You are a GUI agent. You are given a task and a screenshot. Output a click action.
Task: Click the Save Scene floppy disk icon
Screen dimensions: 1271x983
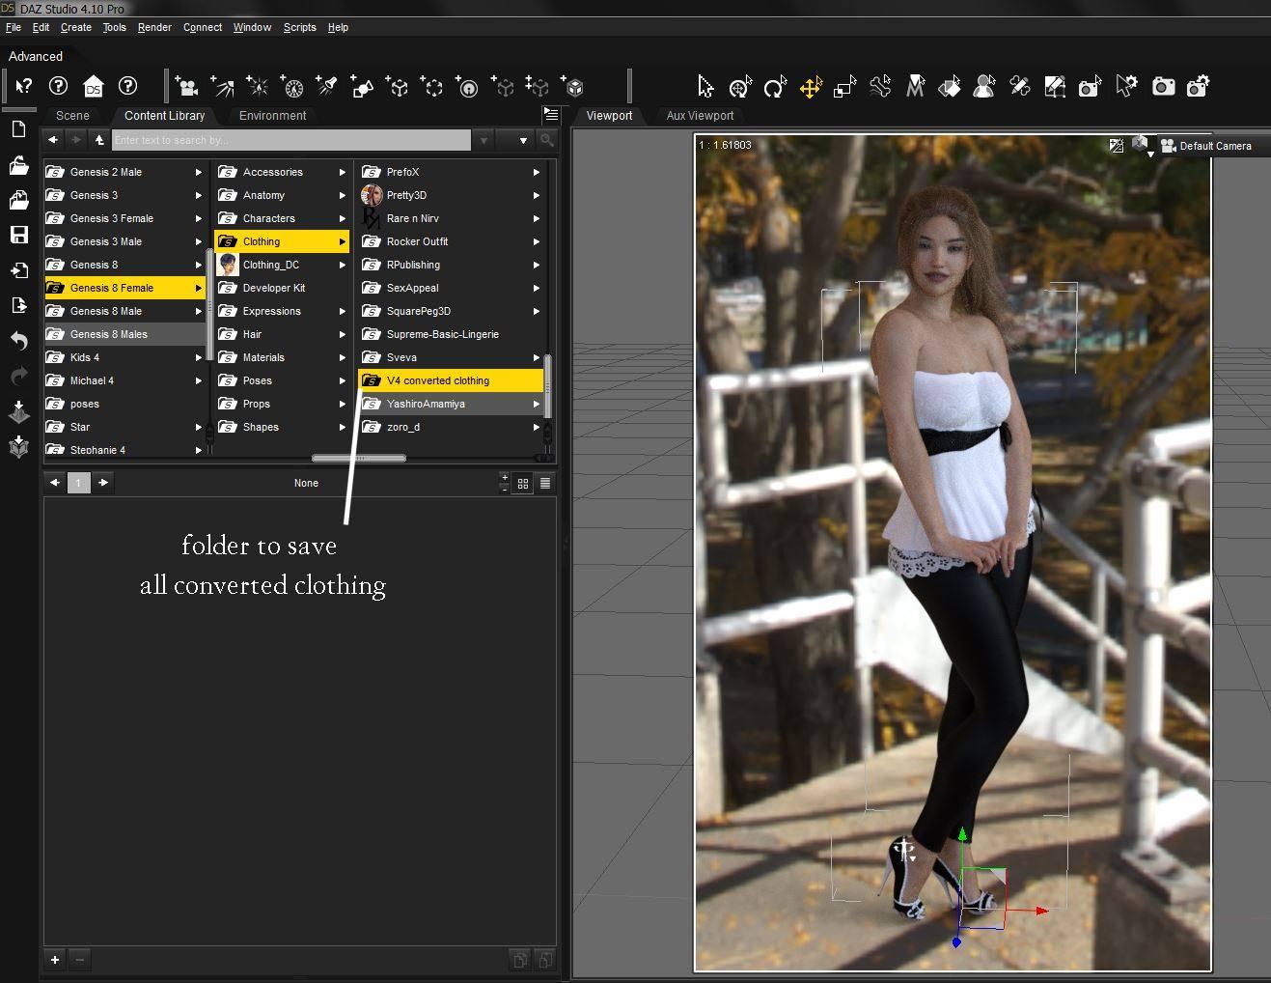click(x=18, y=235)
